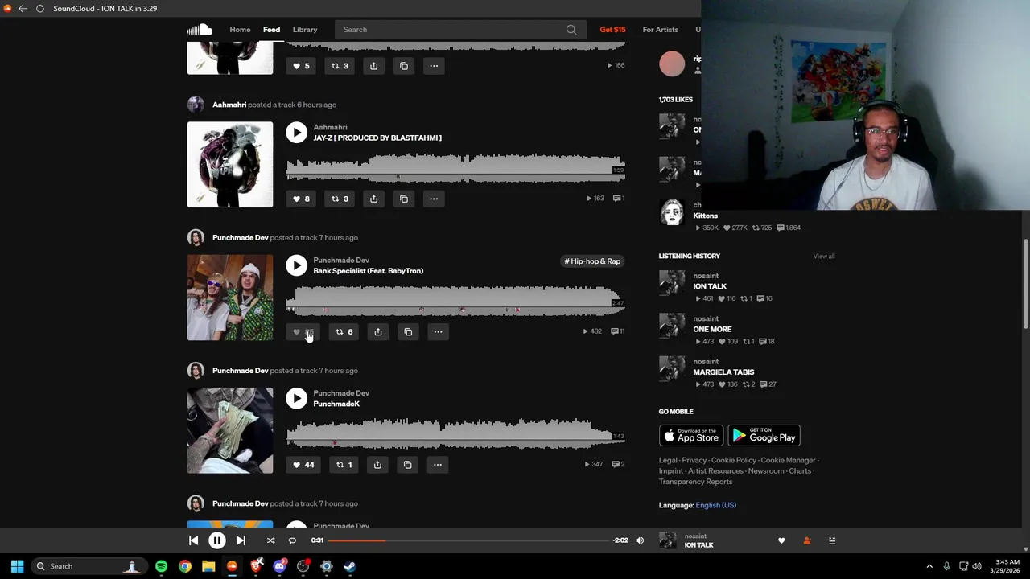Open ONE MORE in listening history
The image size is (1030, 579).
712,329
